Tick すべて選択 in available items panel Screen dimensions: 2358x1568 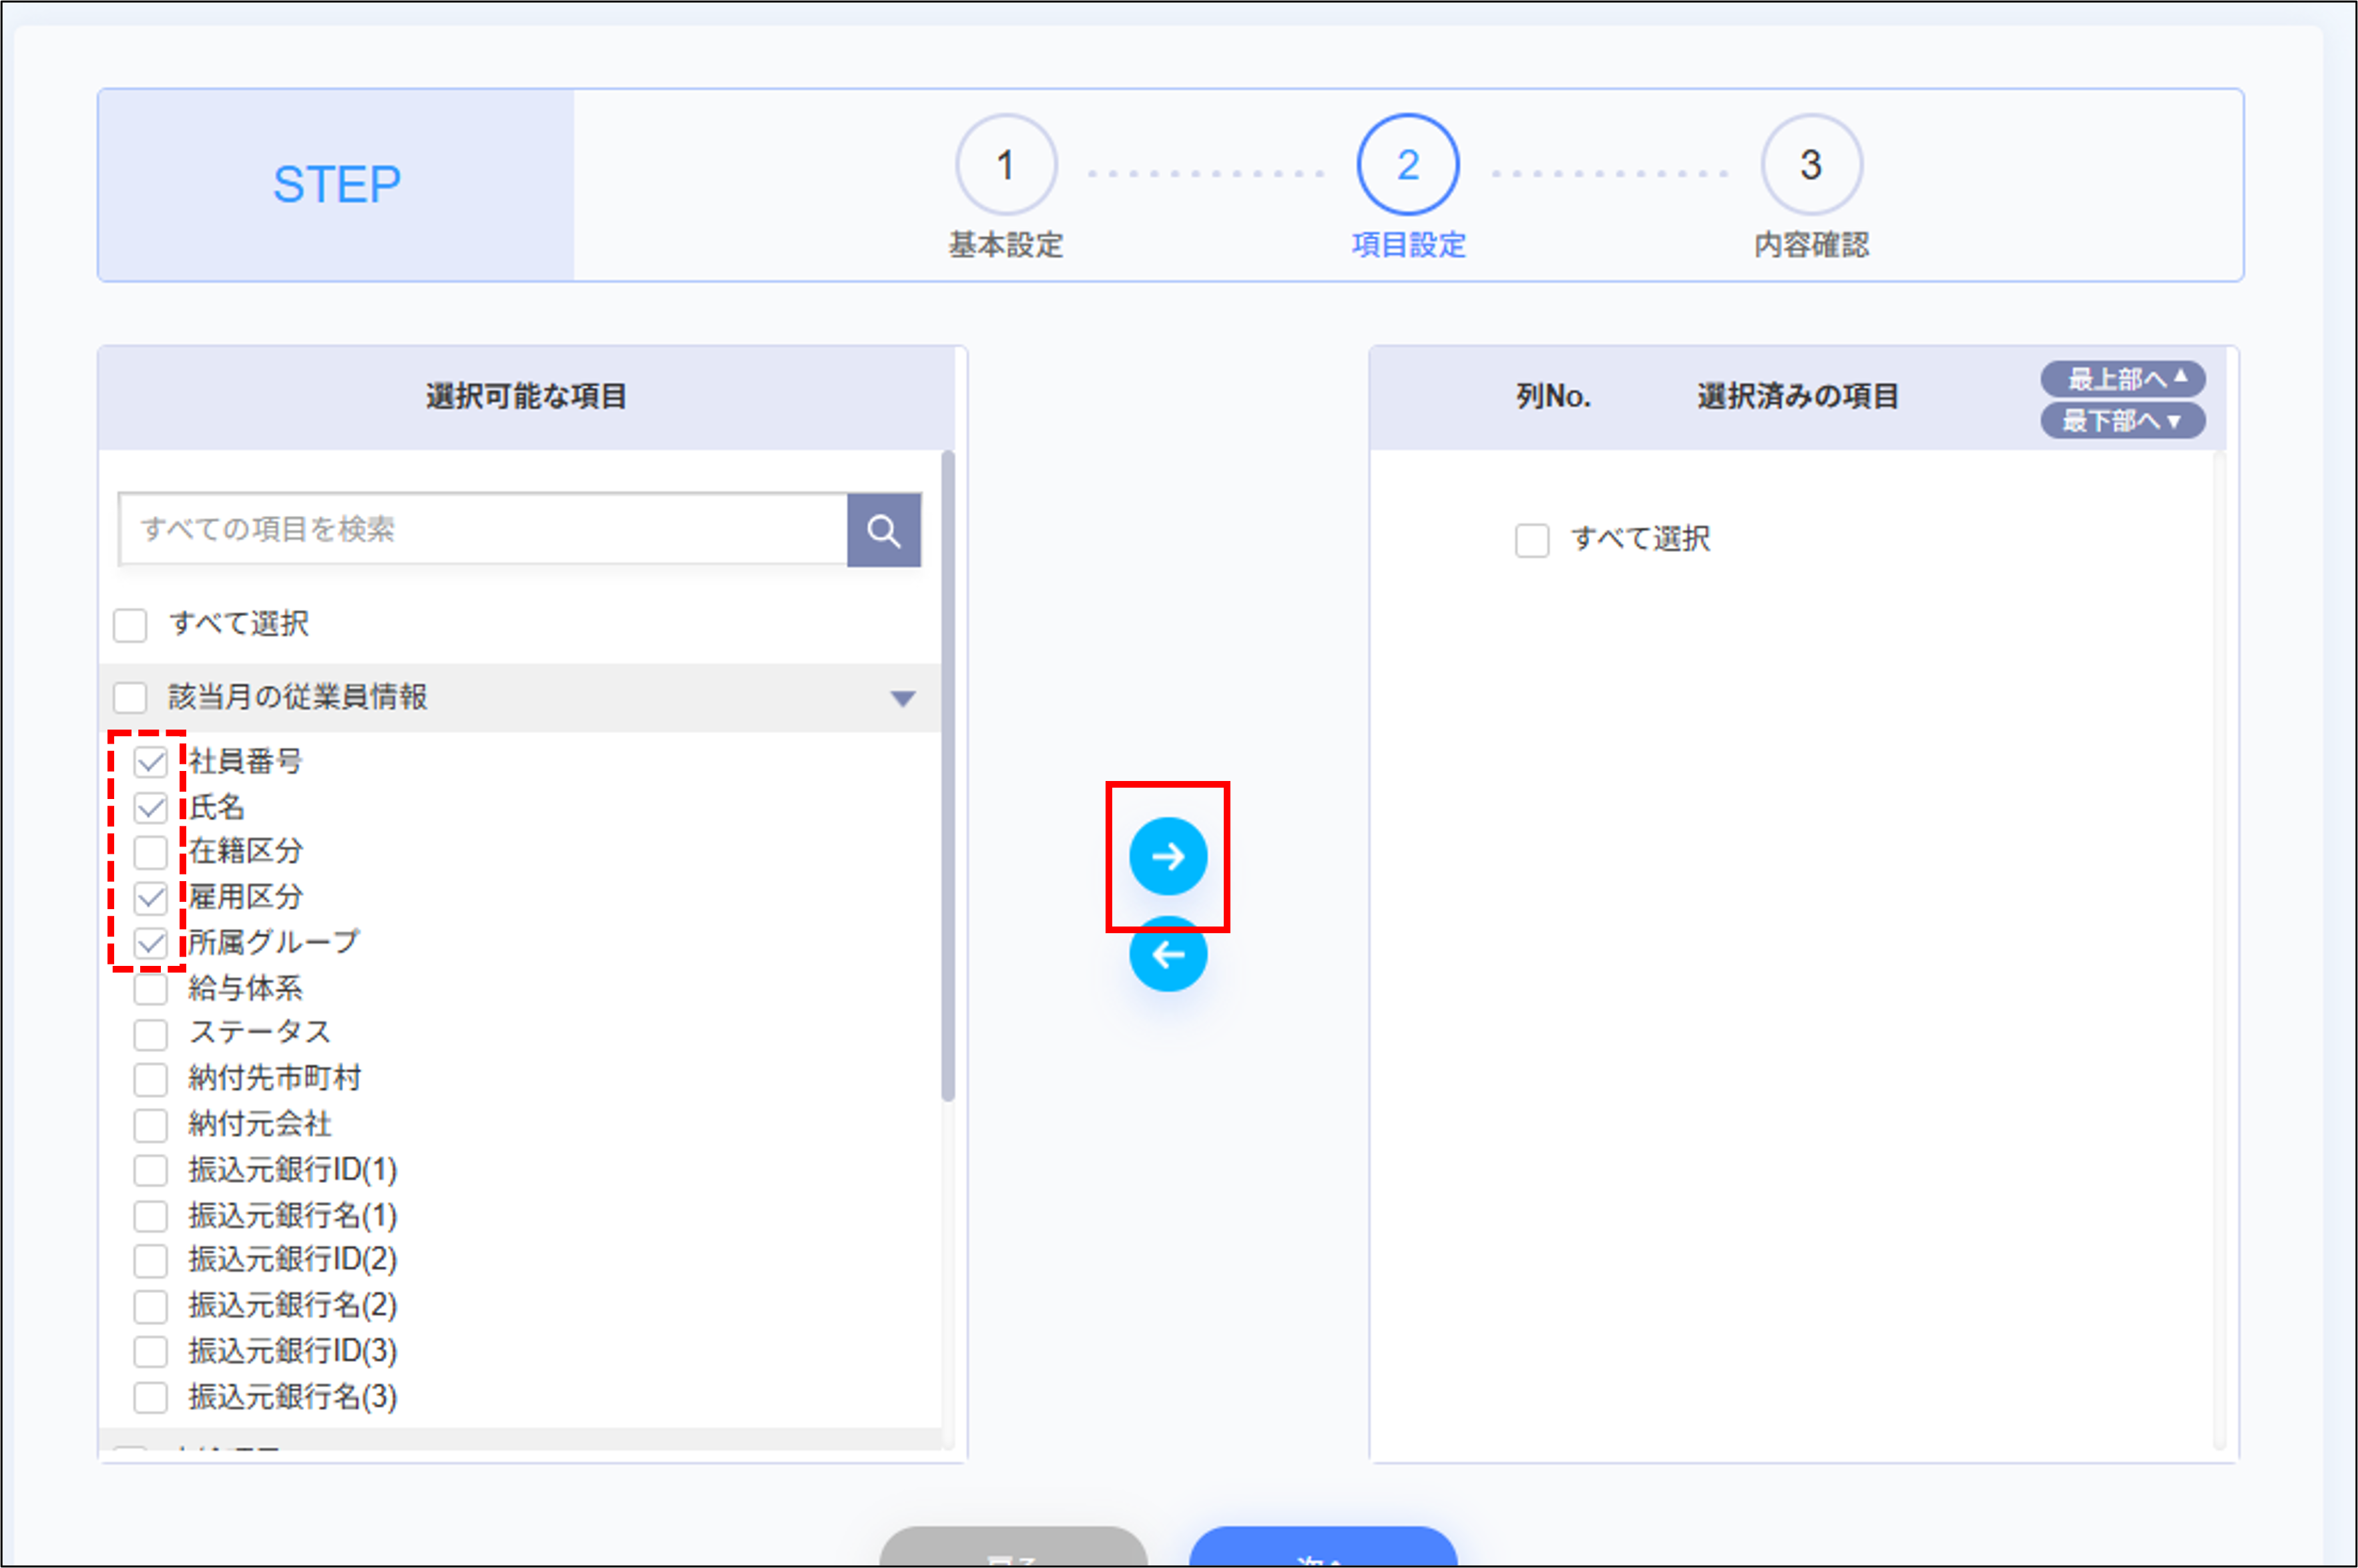pos(130,625)
